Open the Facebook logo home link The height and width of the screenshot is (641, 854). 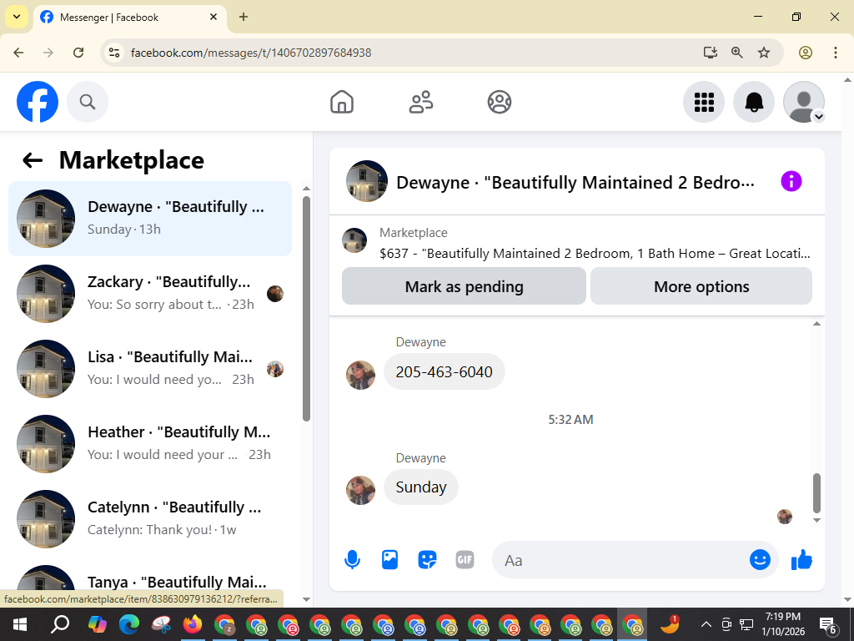click(38, 102)
